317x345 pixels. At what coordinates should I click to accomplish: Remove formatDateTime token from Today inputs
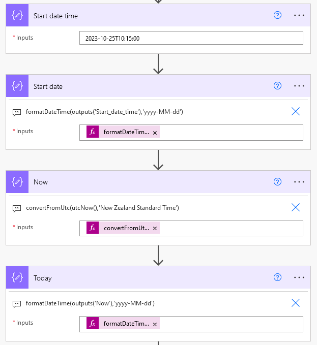coord(155,324)
